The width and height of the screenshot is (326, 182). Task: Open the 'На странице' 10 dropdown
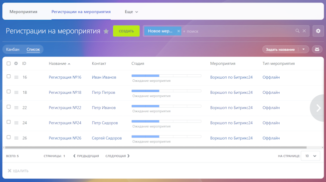(x=311, y=156)
